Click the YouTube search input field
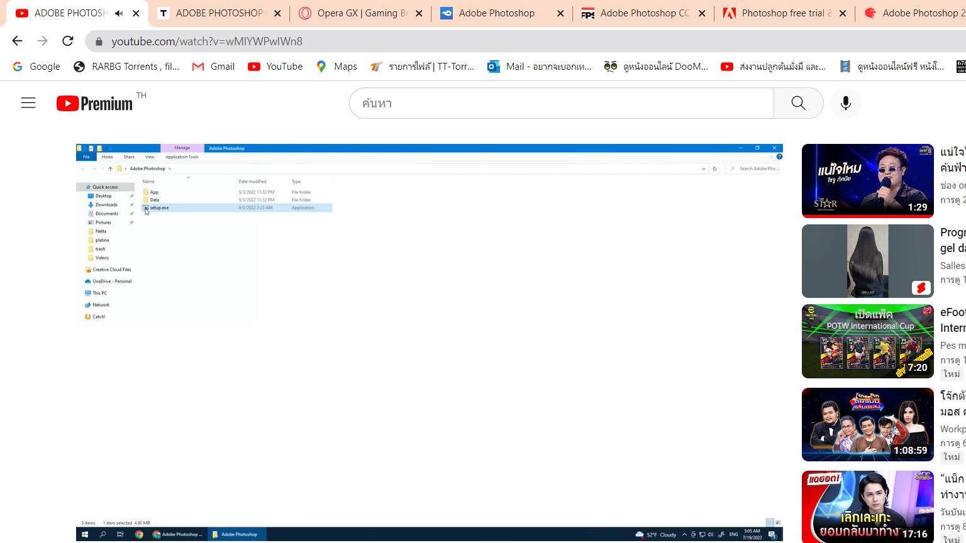This screenshot has width=966, height=543. (x=561, y=103)
